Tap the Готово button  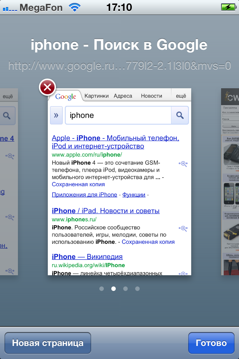tap(211, 343)
